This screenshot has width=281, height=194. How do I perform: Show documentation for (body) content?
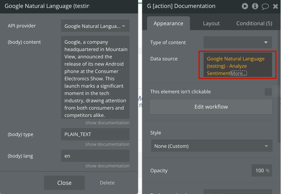[x=107, y=123]
